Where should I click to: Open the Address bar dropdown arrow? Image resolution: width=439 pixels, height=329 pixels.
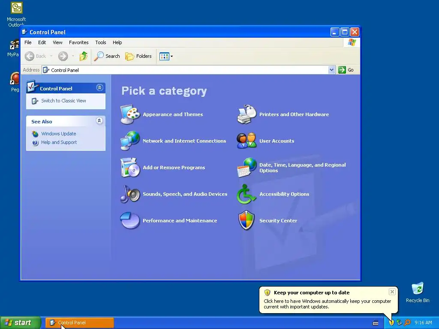tap(331, 70)
